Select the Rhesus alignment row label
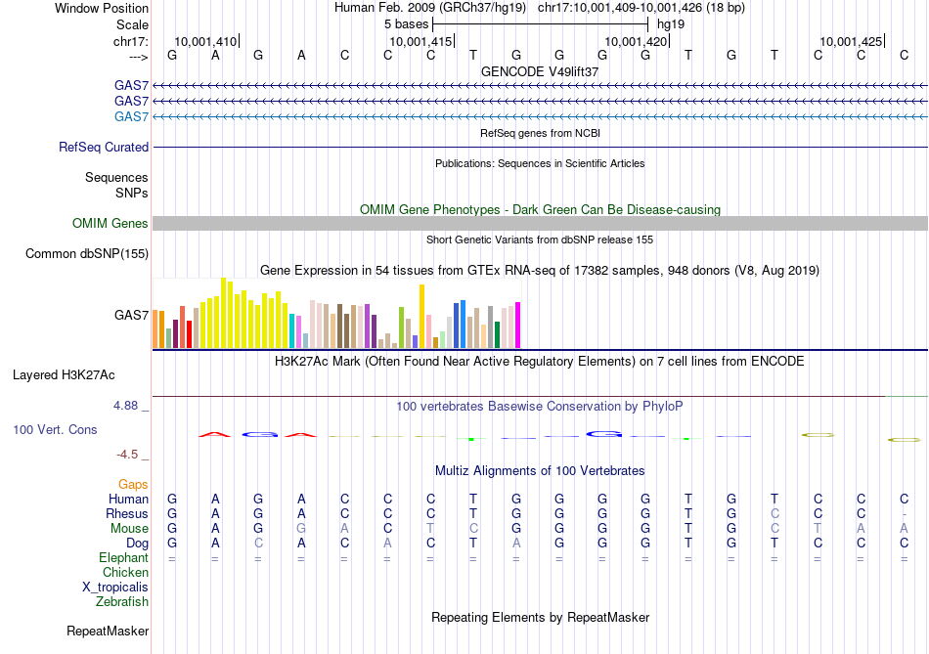Viewport: 929px width, 654px height. 127,513
